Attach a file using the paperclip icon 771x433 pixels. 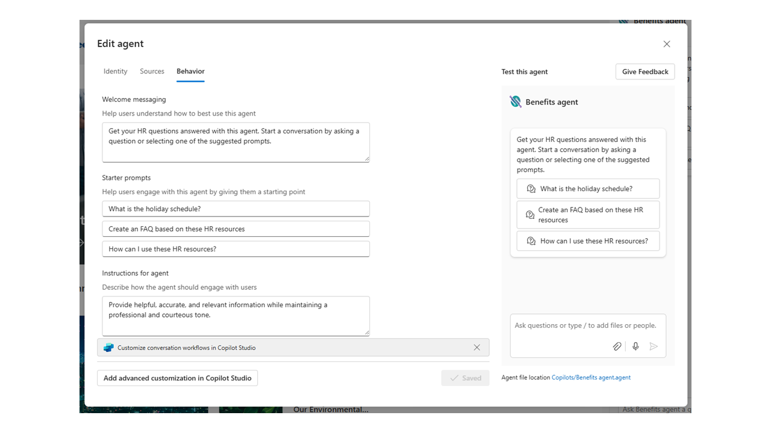(617, 346)
